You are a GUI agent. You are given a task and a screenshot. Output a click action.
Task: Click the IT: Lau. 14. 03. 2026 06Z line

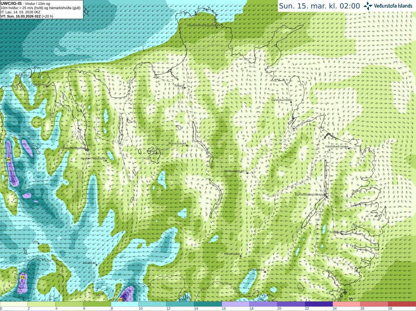(x=20, y=12)
